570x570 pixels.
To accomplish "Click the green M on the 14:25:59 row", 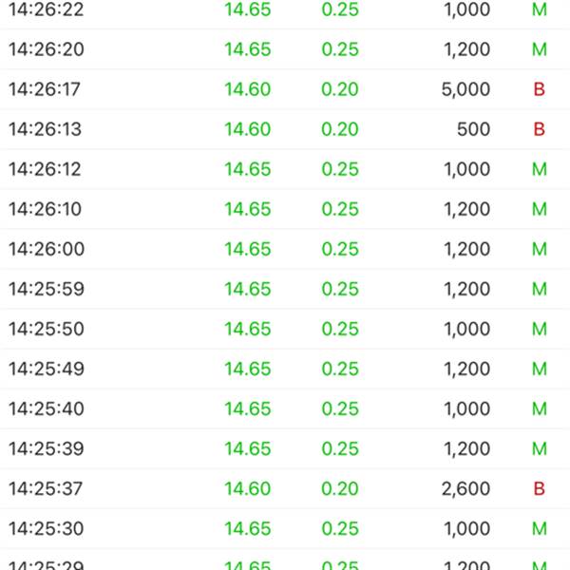I will [540, 289].
